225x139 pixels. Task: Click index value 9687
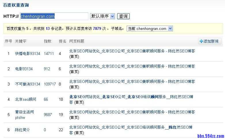[x=48, y=115]
